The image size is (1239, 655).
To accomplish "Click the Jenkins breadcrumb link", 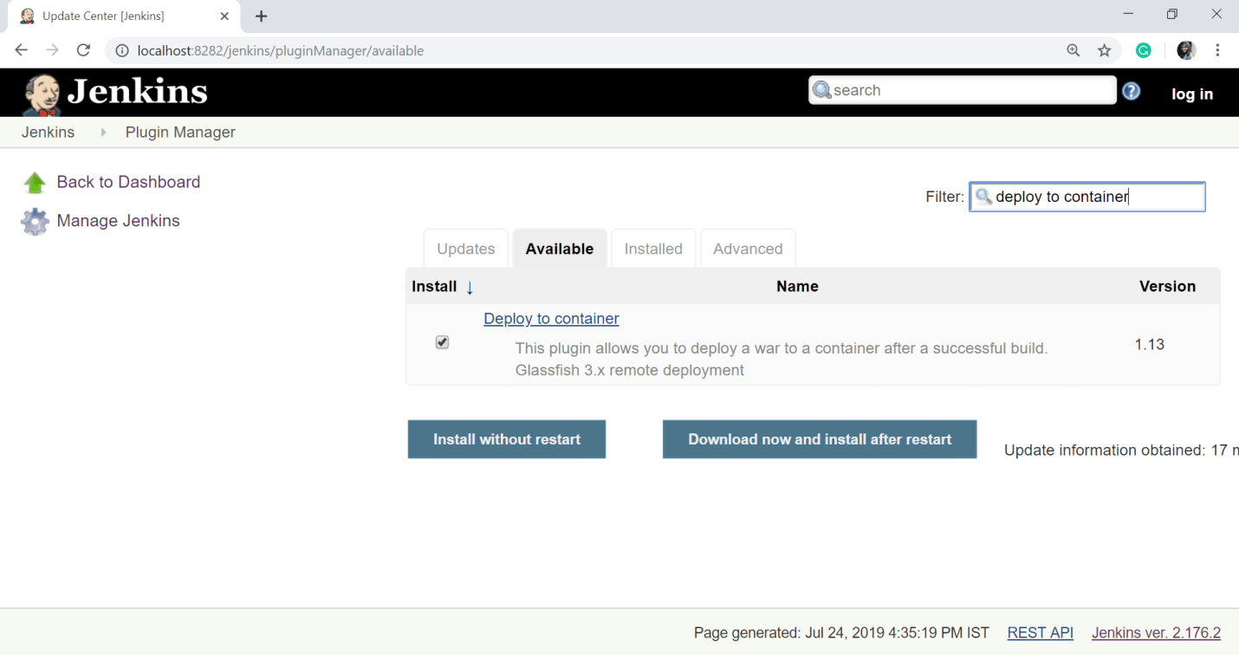I will pos(48,133).
